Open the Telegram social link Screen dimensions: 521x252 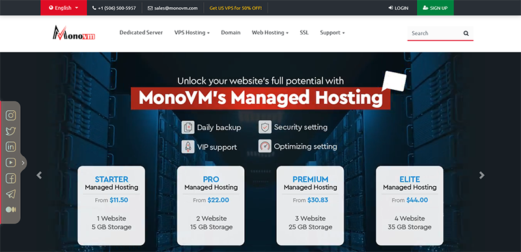coord(11,194)
